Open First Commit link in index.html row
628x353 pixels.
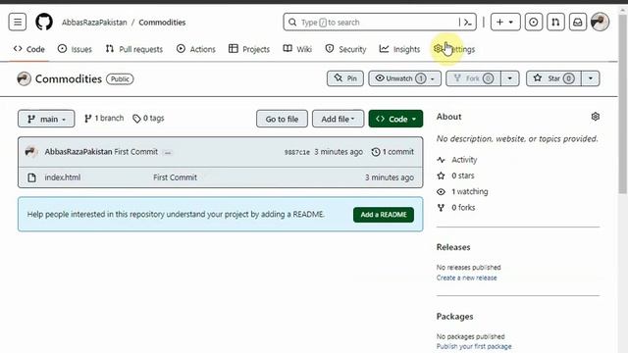pos(175,177)
